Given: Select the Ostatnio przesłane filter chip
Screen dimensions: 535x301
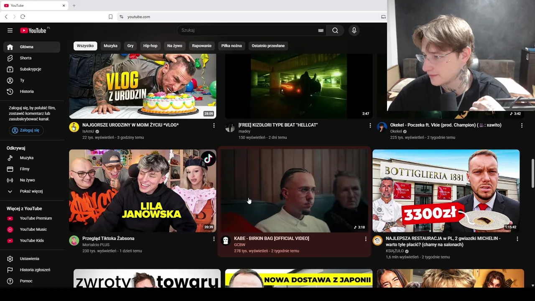Looking at the screenshot, I should click(268, 46).
